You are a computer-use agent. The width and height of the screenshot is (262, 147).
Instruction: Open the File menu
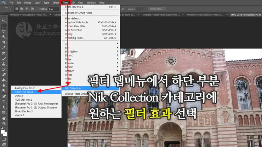click(x=11, y=3)
